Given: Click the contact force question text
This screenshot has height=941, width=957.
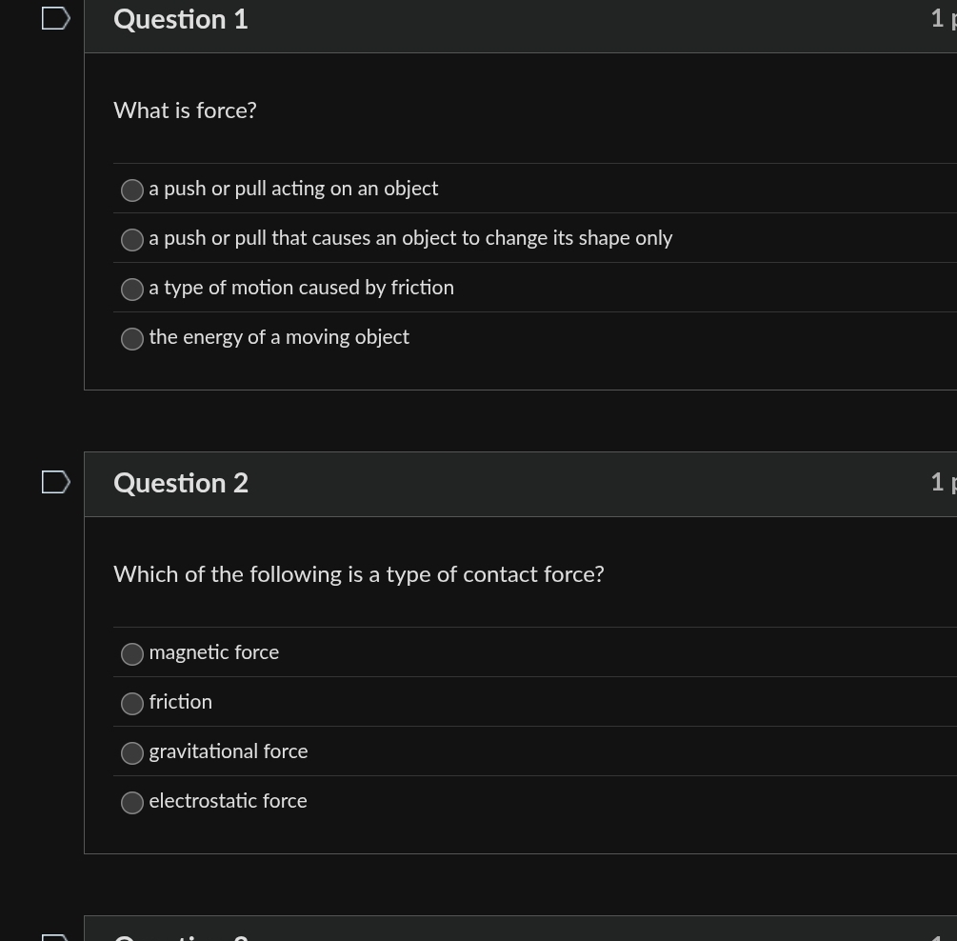Looking at the screenshot, I should pos(359,574).
